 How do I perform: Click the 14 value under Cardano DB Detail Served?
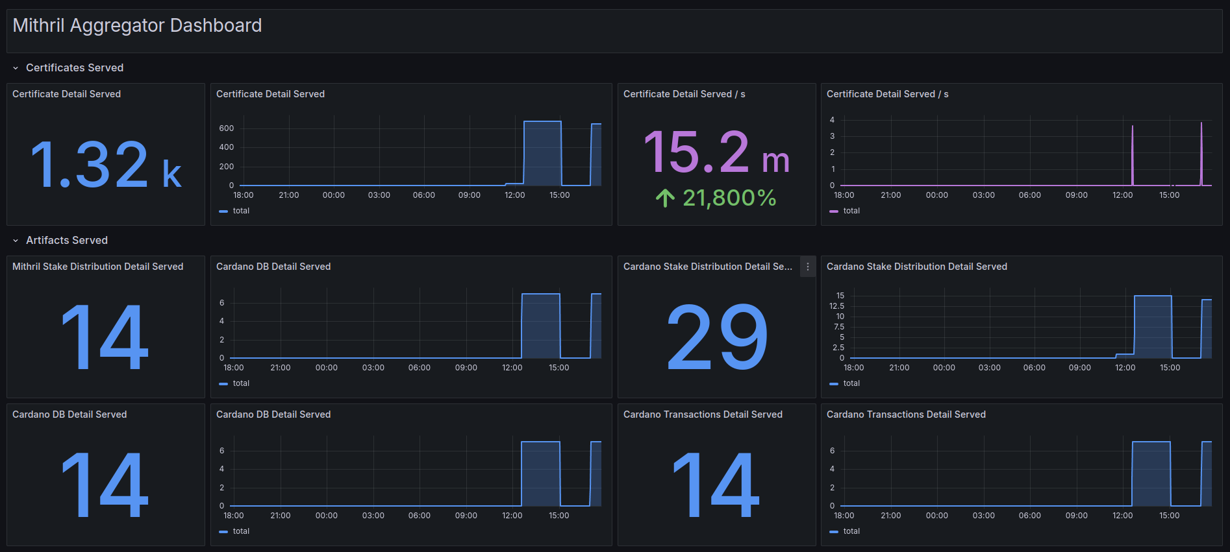[105, 485]
